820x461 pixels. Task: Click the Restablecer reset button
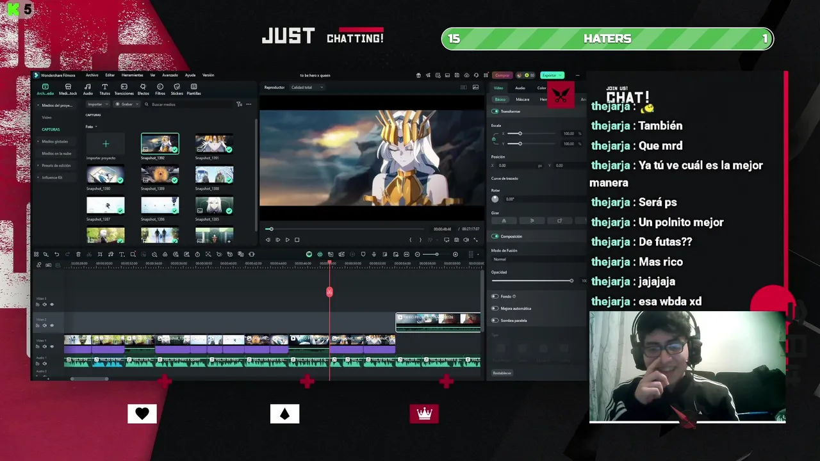tap(502, 373)
